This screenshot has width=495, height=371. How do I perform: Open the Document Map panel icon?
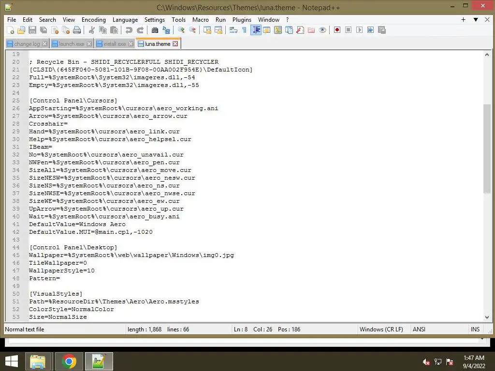pos(278,30)
